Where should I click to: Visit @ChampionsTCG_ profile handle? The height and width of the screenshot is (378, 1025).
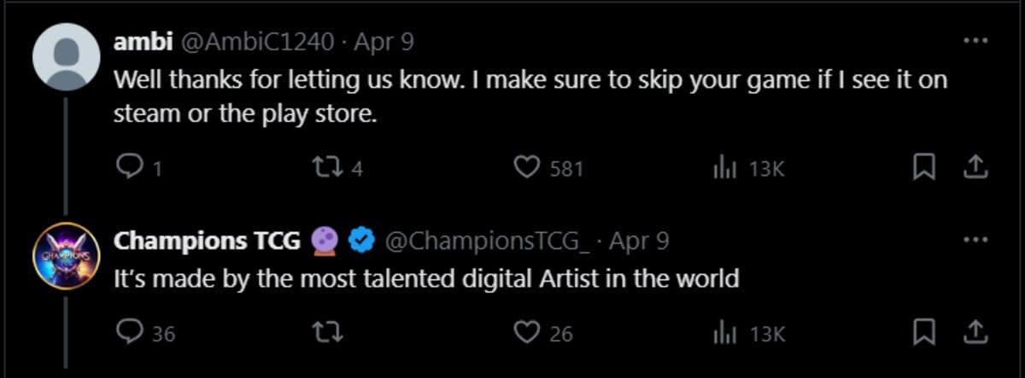point(488,241)
